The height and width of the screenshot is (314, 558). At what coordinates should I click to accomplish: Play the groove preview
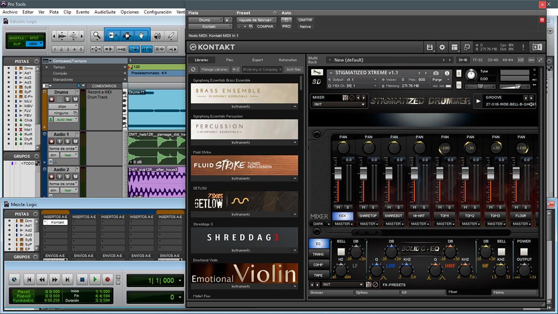coord(478,101)
